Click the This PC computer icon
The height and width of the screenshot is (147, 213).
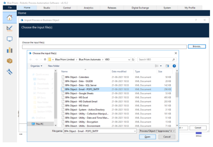point(33,124)
